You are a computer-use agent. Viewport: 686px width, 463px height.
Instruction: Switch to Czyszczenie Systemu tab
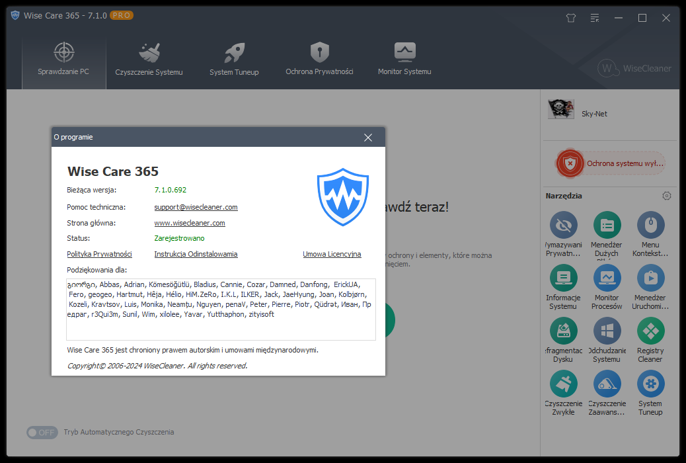(x=149, y=59)
